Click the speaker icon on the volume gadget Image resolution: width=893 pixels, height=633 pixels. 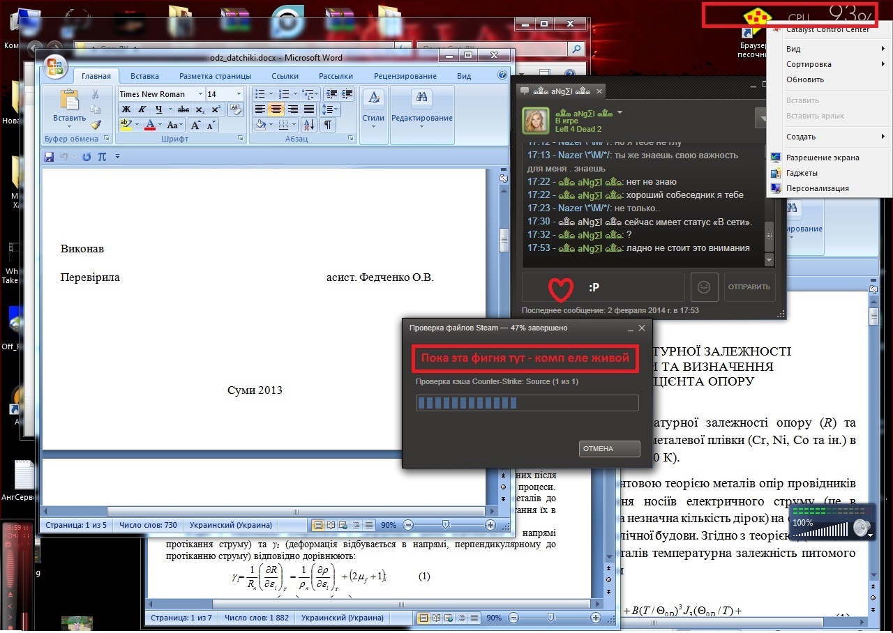click(x=861, y=528)
